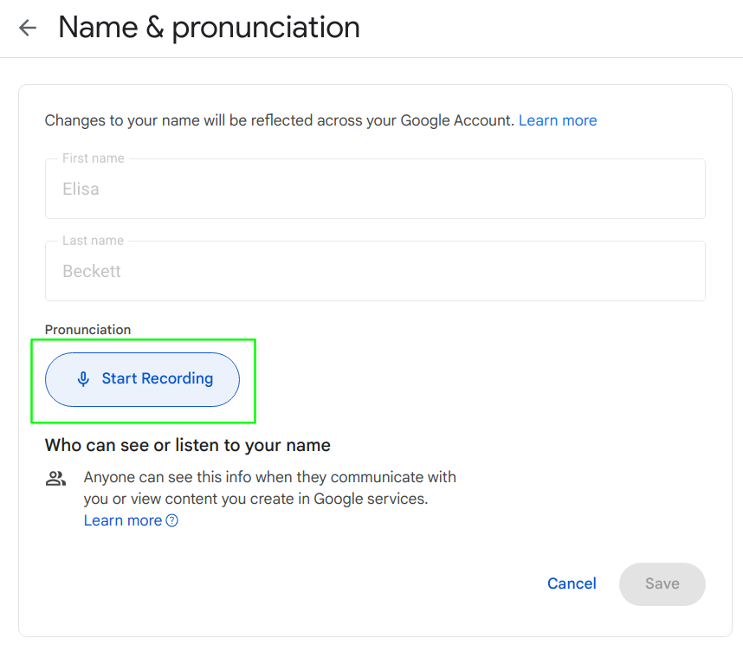Click the Anyone can see this info paragraph
743x645 pixels.
tap(269, 487)
